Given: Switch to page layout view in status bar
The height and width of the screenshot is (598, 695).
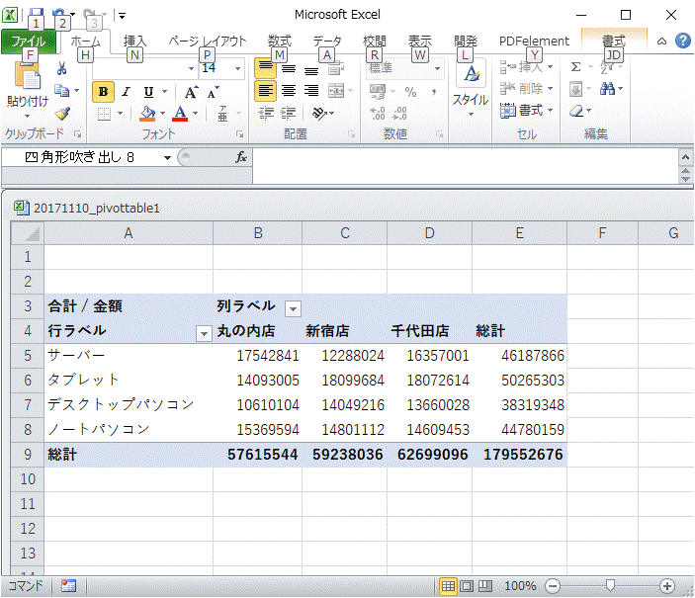Looking at the screenshot, I should [x=467, y=586].
